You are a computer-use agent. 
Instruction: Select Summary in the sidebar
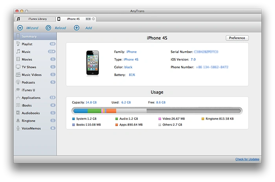tap(29, 37)
